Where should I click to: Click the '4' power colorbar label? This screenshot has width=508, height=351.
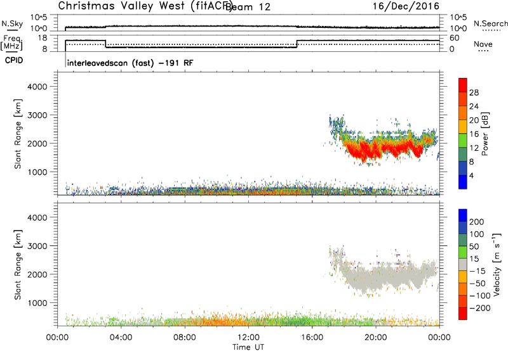point(471,175)
